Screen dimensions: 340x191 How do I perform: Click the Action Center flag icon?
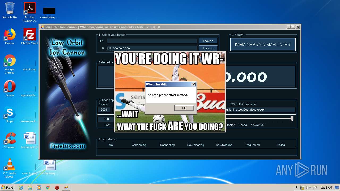pos(315,188)
